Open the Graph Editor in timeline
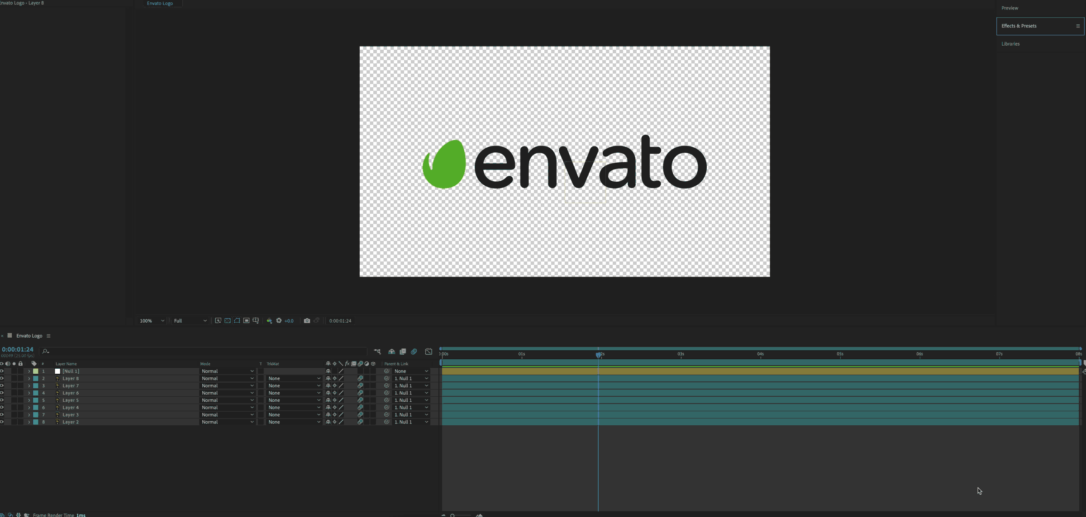Screen dimensions: 1086x517 429,352
